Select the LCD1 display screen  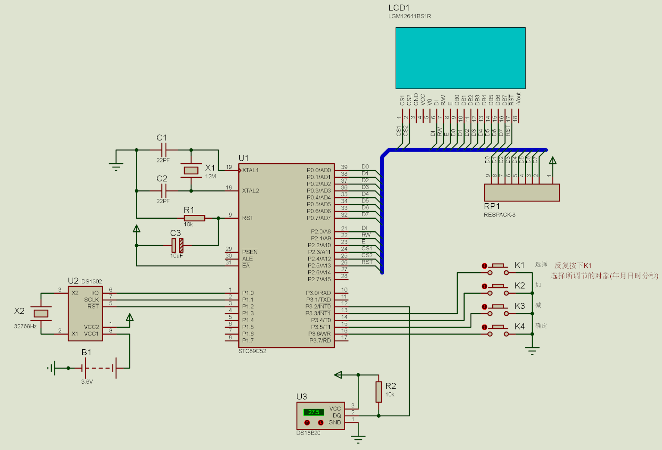click(x=460, y=58)
